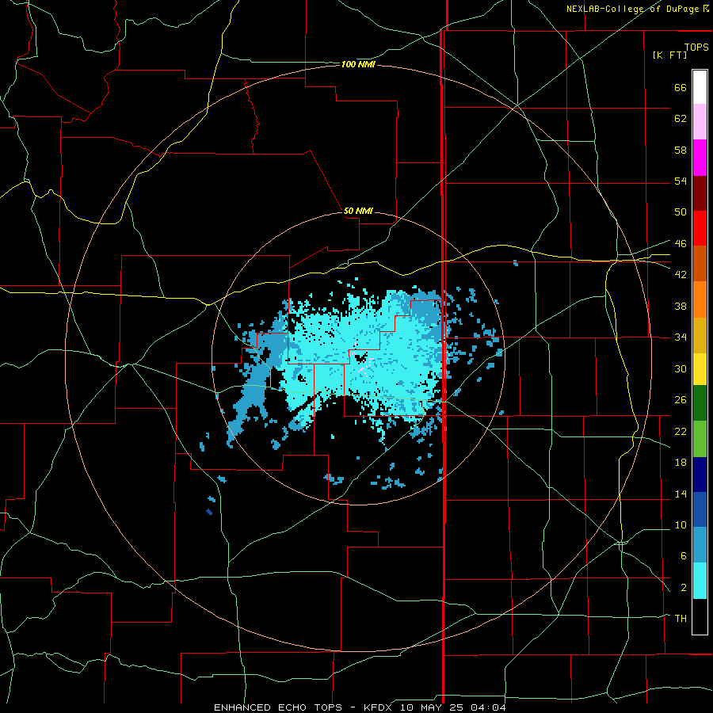Click the light pink 62 kft swatch
This screenshot has width=713, height=713.
point(700,122)
